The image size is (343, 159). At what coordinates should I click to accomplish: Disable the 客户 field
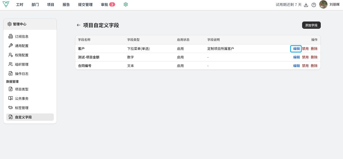tap(305, 49)
